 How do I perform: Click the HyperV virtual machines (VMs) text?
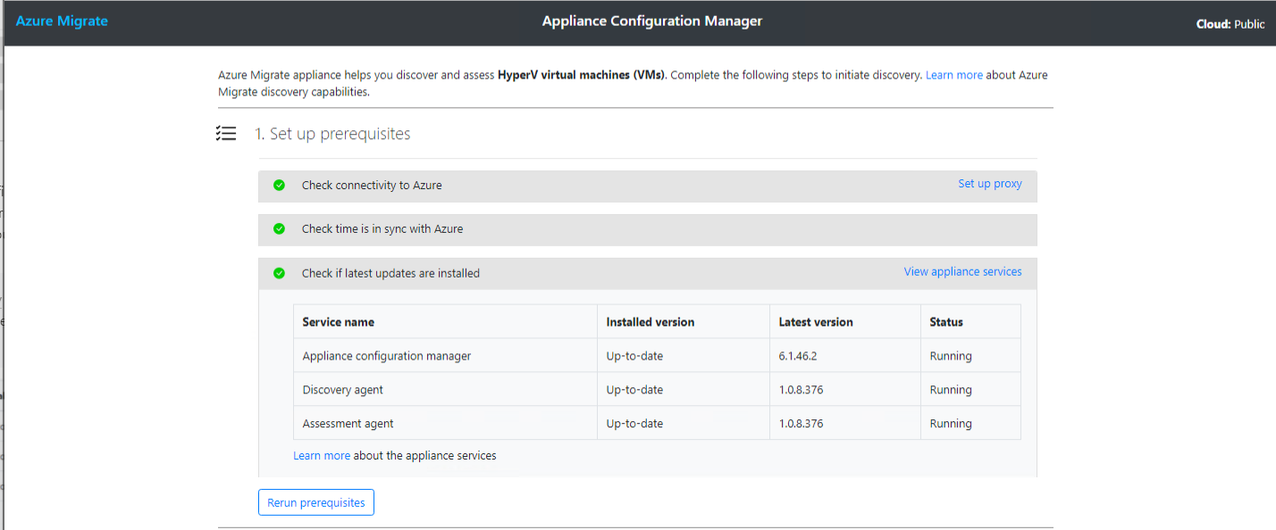pos(582,75)
